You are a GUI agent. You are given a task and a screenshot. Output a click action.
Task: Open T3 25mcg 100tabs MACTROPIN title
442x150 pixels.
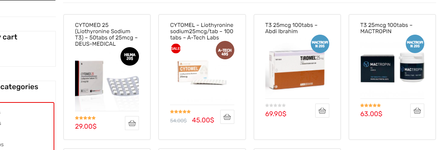(x=386, y=28)
